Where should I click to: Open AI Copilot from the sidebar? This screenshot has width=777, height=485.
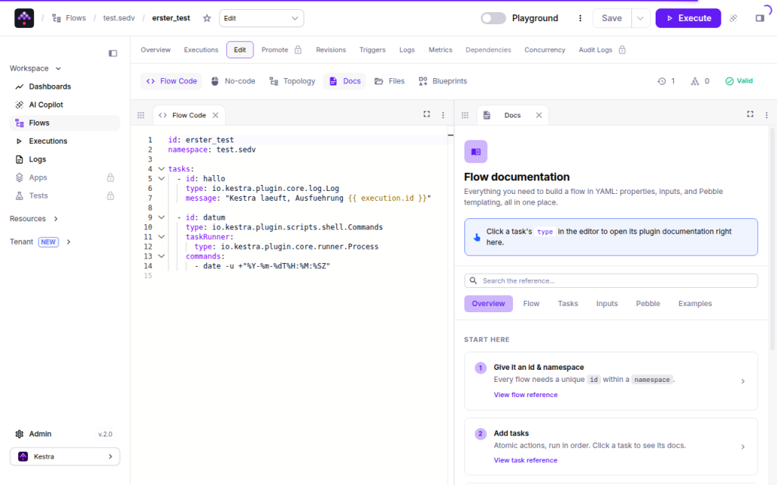pyautogui.click(x=65, y=105)
